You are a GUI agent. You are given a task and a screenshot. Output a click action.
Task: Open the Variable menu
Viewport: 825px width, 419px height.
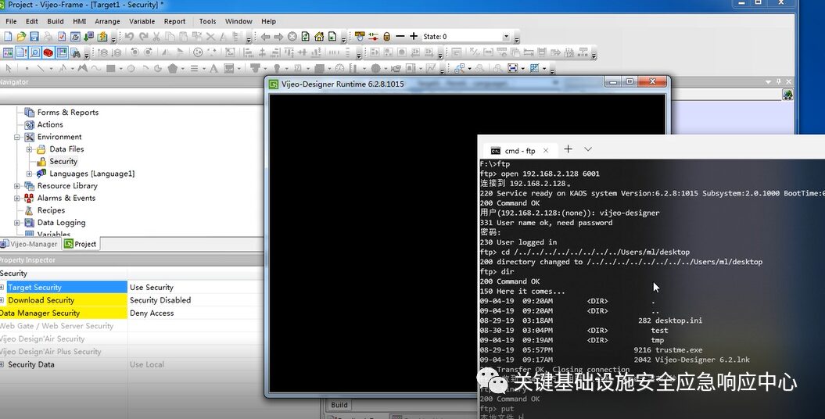pyautogui.click(x=142, y=22)
